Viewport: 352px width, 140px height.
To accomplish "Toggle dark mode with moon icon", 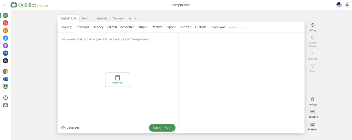I will [347, 5].
